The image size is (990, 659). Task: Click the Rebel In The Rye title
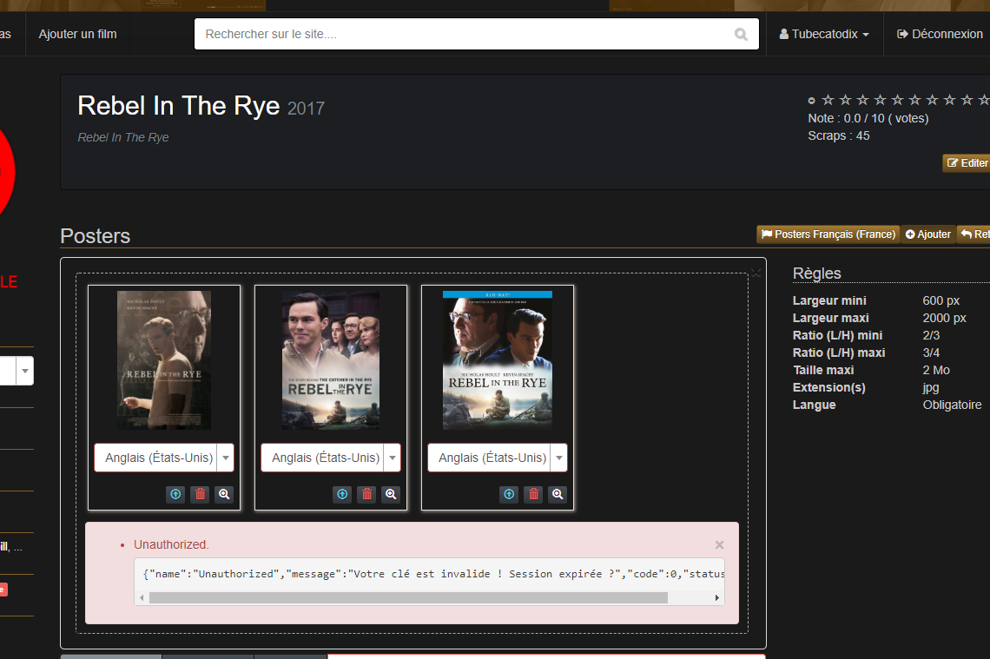tap(179, 106)
